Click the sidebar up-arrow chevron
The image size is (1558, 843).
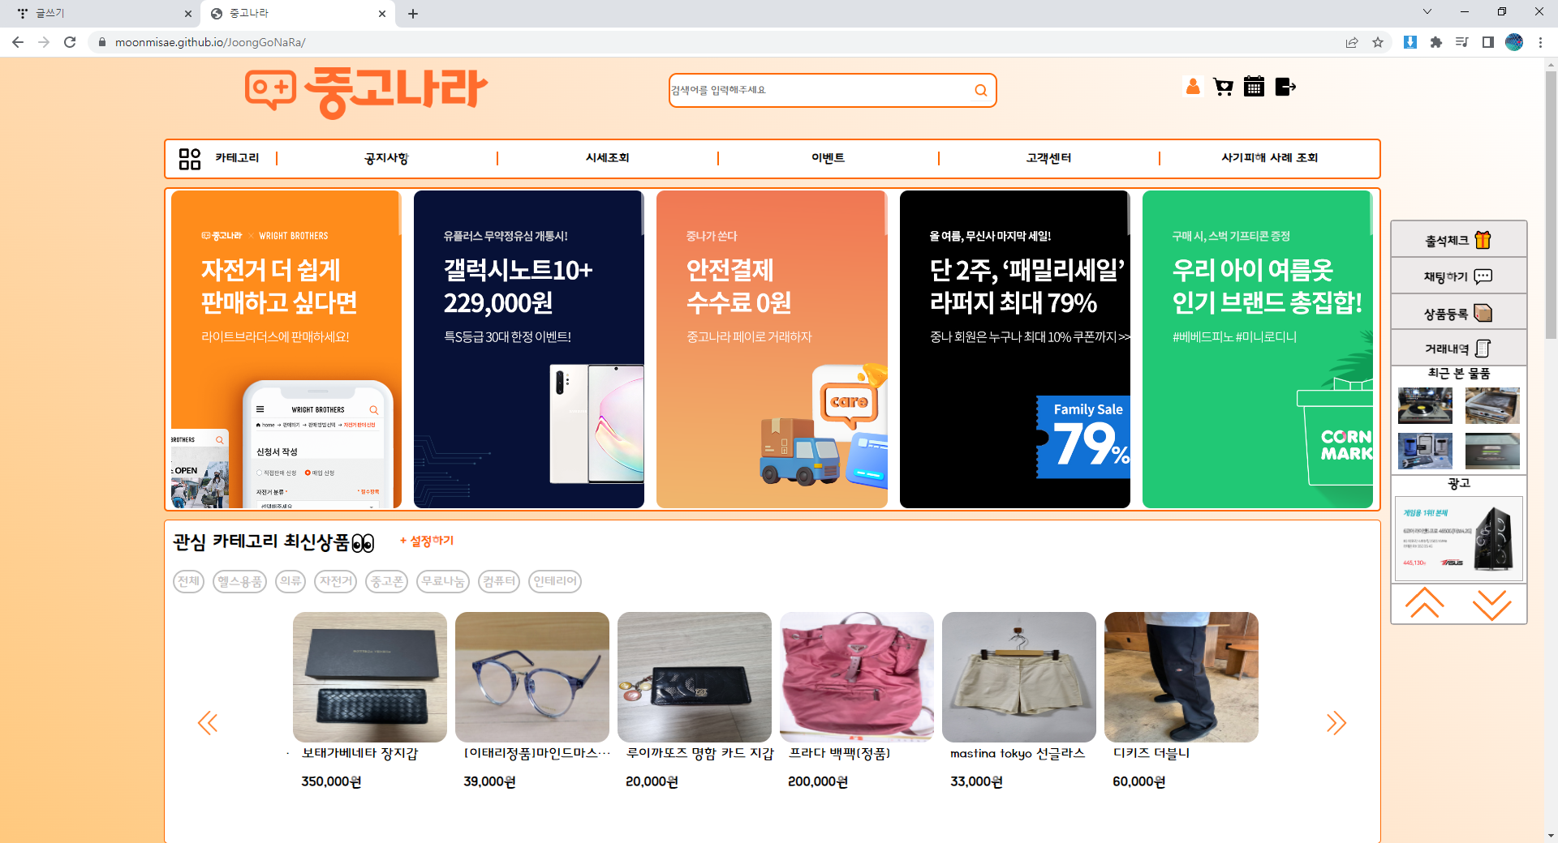pyautogui.click(x=1425, y=604)
